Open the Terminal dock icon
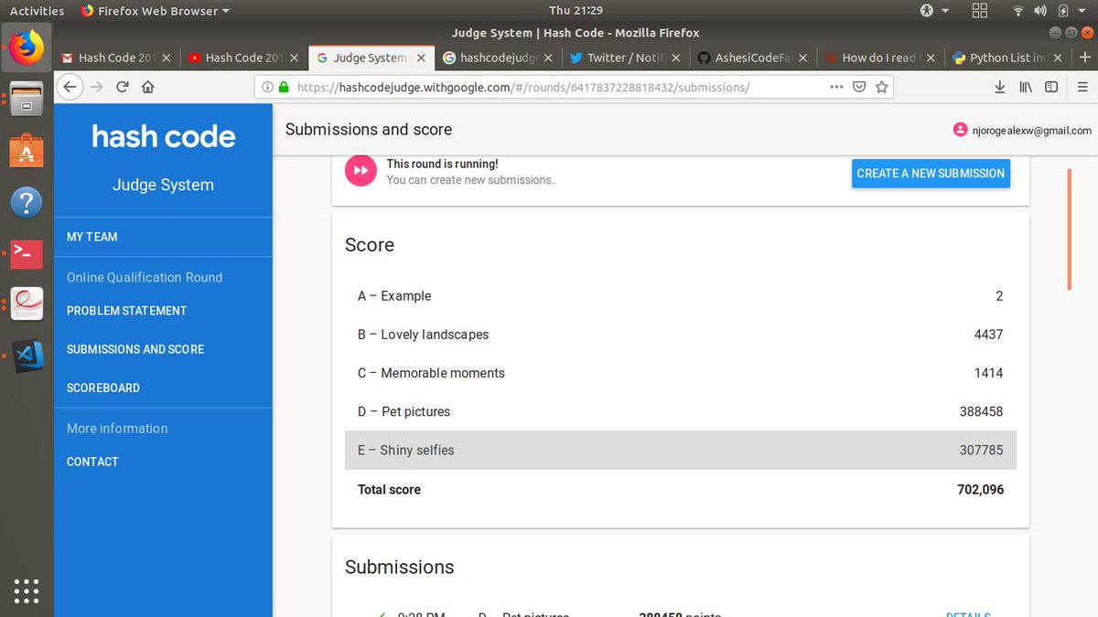This screenshot has width=1098, height=617. [27, 252]
